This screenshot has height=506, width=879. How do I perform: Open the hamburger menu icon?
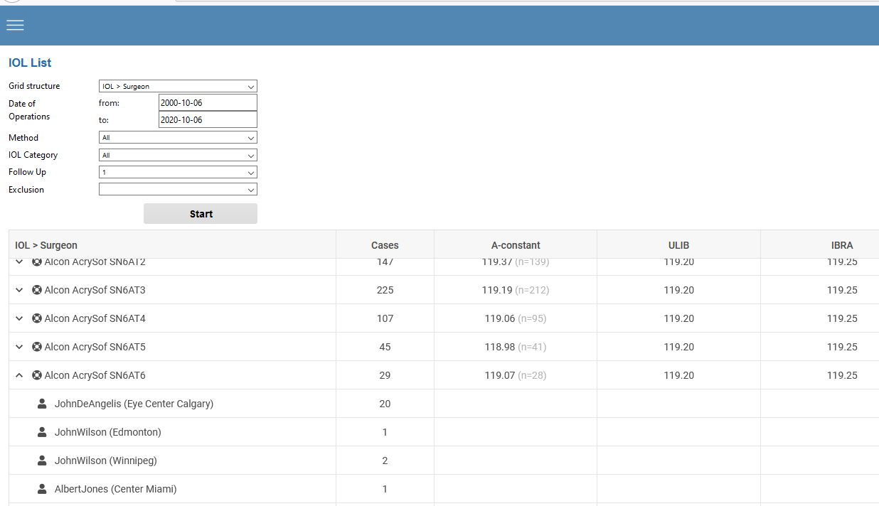click(x=15, y=26)
